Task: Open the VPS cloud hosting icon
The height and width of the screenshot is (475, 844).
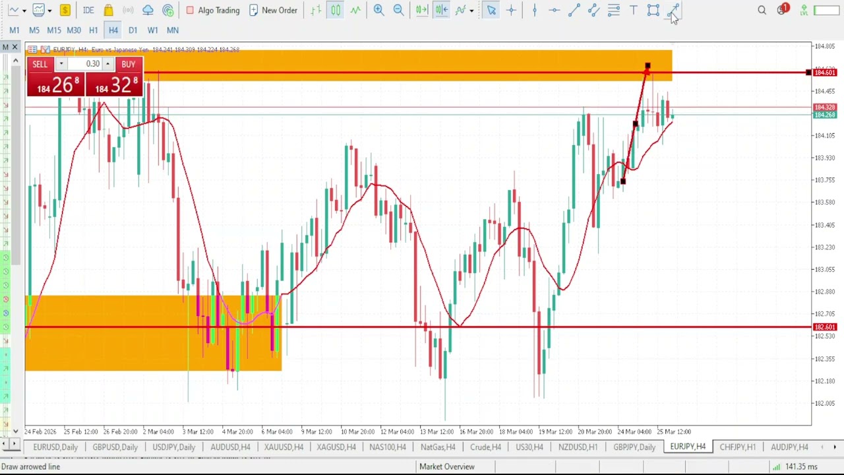Action: pos(148,10)
